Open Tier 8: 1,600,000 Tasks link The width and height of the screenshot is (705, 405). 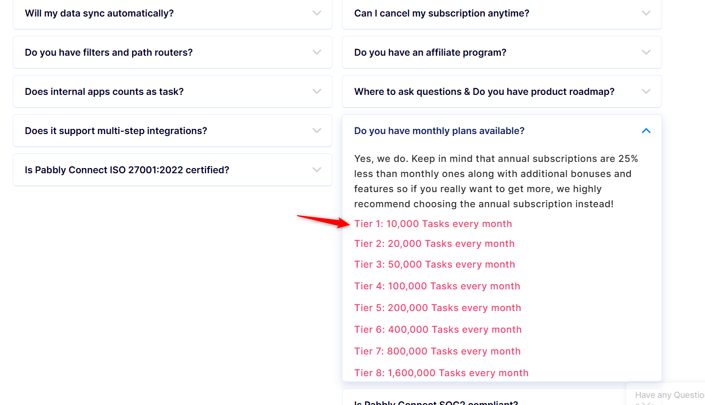pos(442,373)
